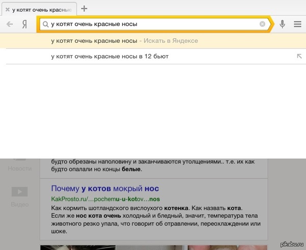Select the tab titled 'у котят очень красн…'

pyautogui.click(x=41, y=9)
